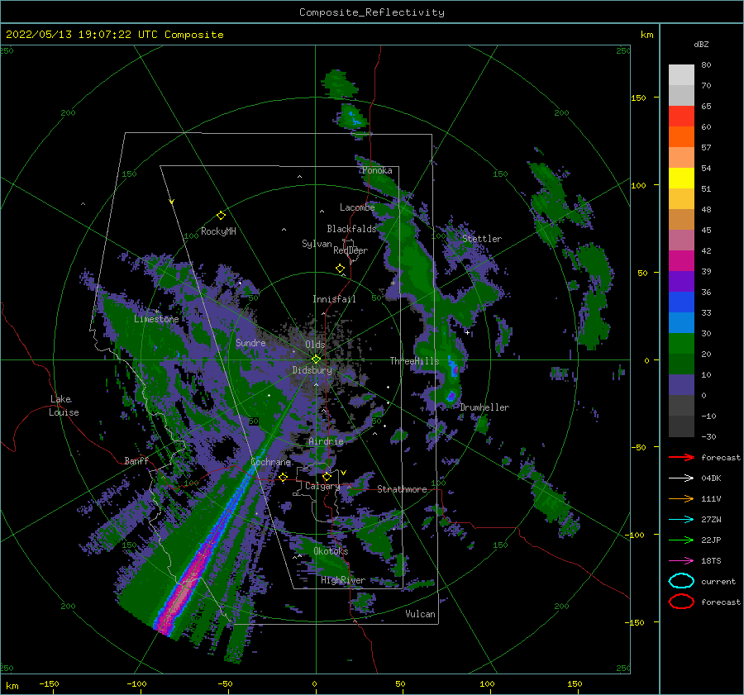Image resolution: width=744 pixels, height=695 pixels.
Task: Select the Airdrie label
Action: (326, 441)
